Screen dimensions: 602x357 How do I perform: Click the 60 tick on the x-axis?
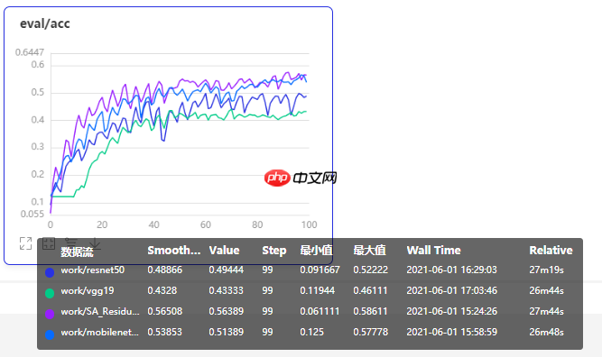[206, 224]
